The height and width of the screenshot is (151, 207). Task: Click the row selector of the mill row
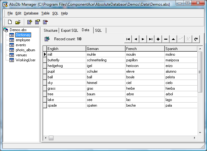[x=45, y=54]
